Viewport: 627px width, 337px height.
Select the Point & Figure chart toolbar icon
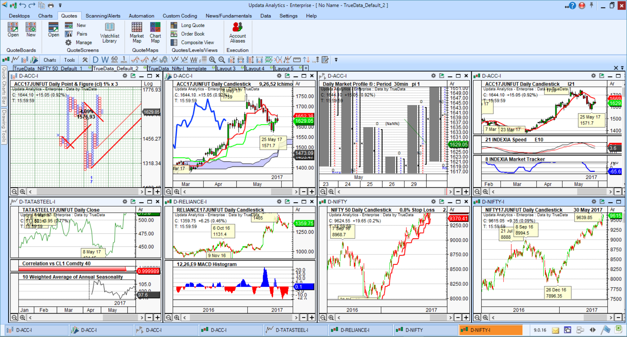tap(25, 60)
